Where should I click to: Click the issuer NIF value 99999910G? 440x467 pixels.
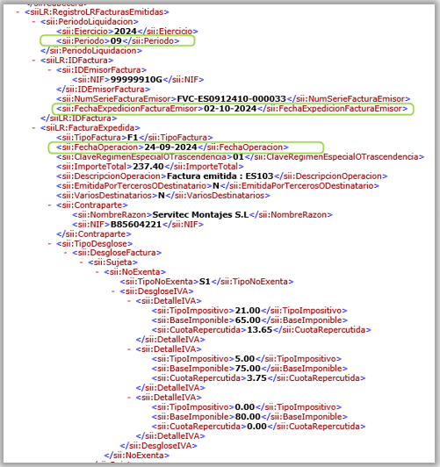pyautogui.click(x=136, y=80)
